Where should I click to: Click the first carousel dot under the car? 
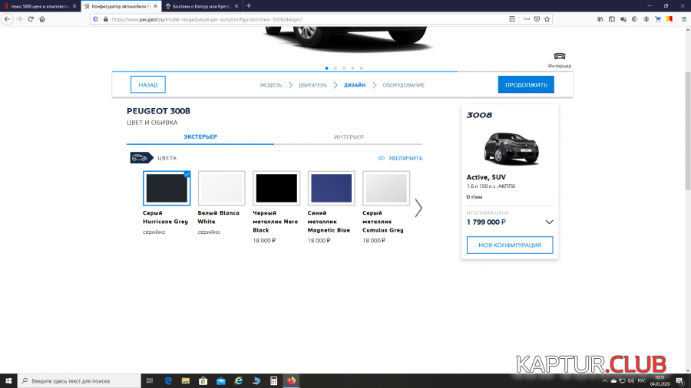click(326, 68)
